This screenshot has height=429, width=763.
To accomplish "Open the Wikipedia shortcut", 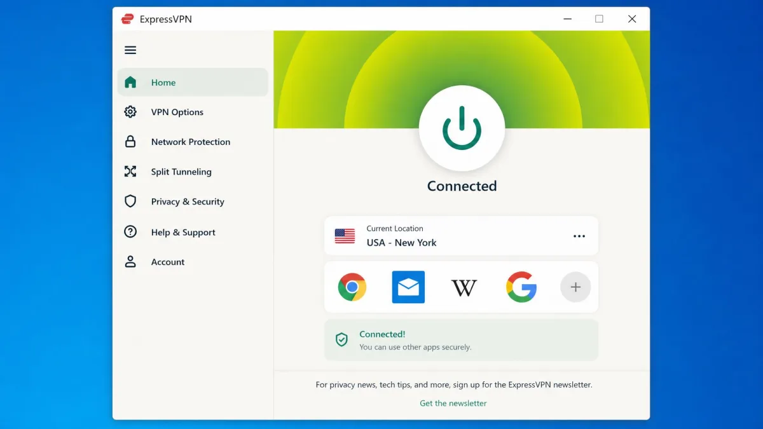I will [464, 288].
